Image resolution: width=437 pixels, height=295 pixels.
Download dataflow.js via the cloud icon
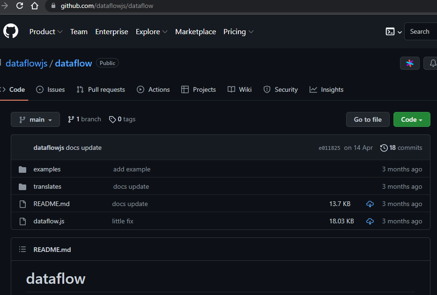(370, 222)
